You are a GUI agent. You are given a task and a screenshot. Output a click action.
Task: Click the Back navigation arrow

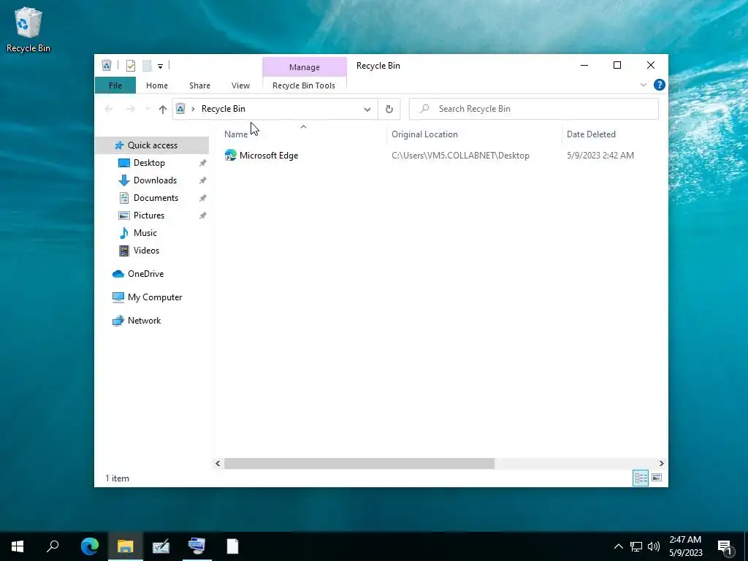tap(109, 109)
